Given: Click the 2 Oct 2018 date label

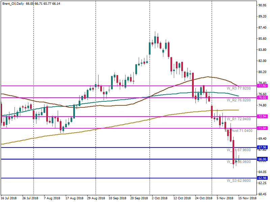Looking at the screenshot, I should pyautogui.click(x=161, y=199).
